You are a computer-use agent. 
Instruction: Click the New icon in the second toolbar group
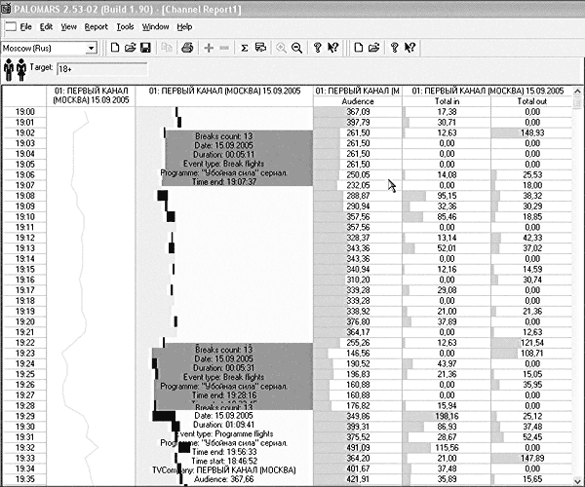pos(358,48)
